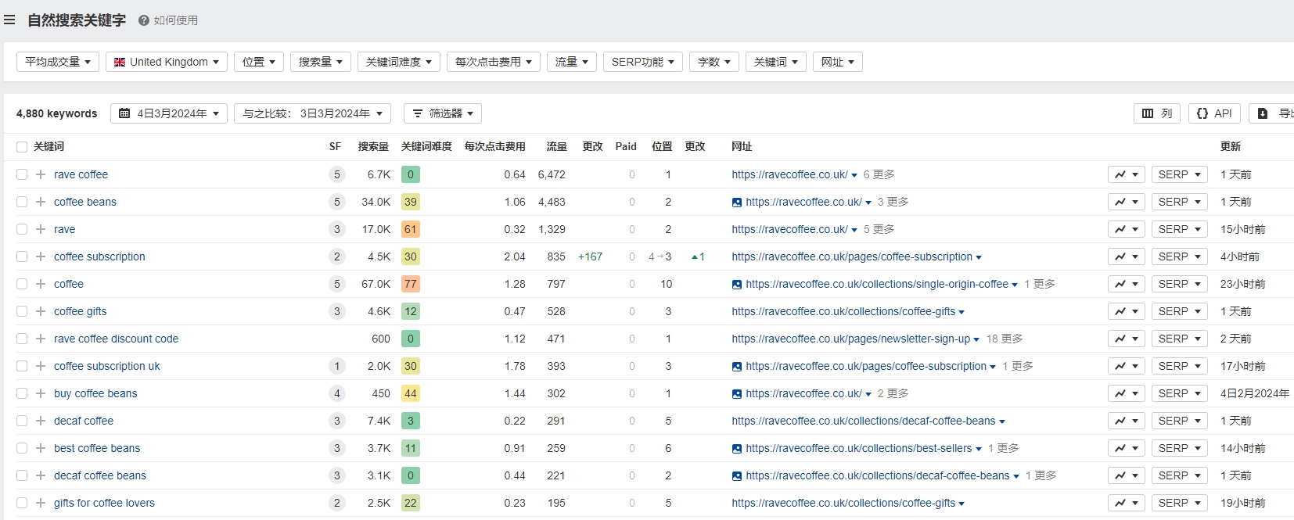Viewport: 1294px width, 520px height.
Task: Open the SERP功能 filter dropdown
Action: coord(643,62)
